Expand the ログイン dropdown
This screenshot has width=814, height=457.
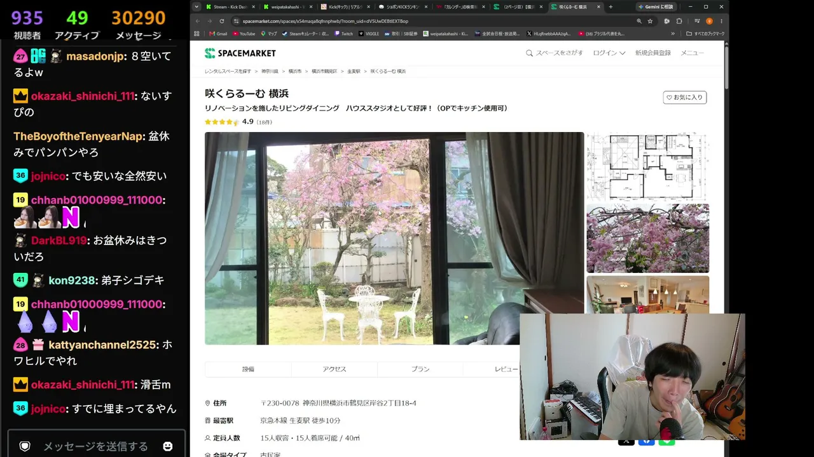(x=609, y=53)
